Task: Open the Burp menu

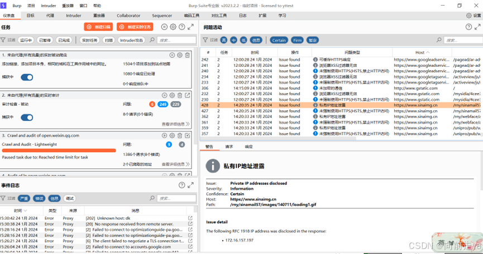Action: pyautogui.click(x=17, y=6)
